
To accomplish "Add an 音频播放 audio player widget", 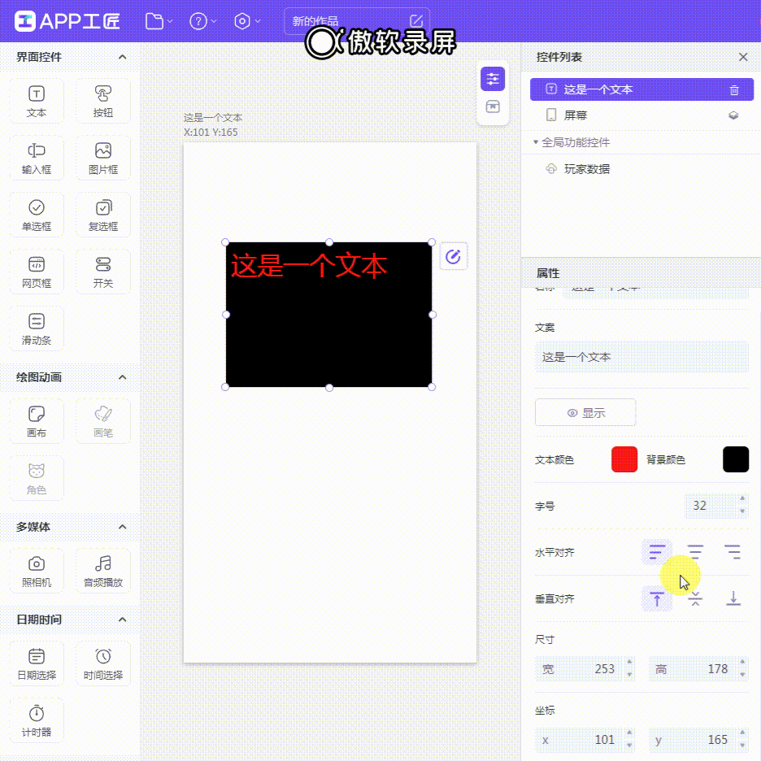I will [103, 571].
